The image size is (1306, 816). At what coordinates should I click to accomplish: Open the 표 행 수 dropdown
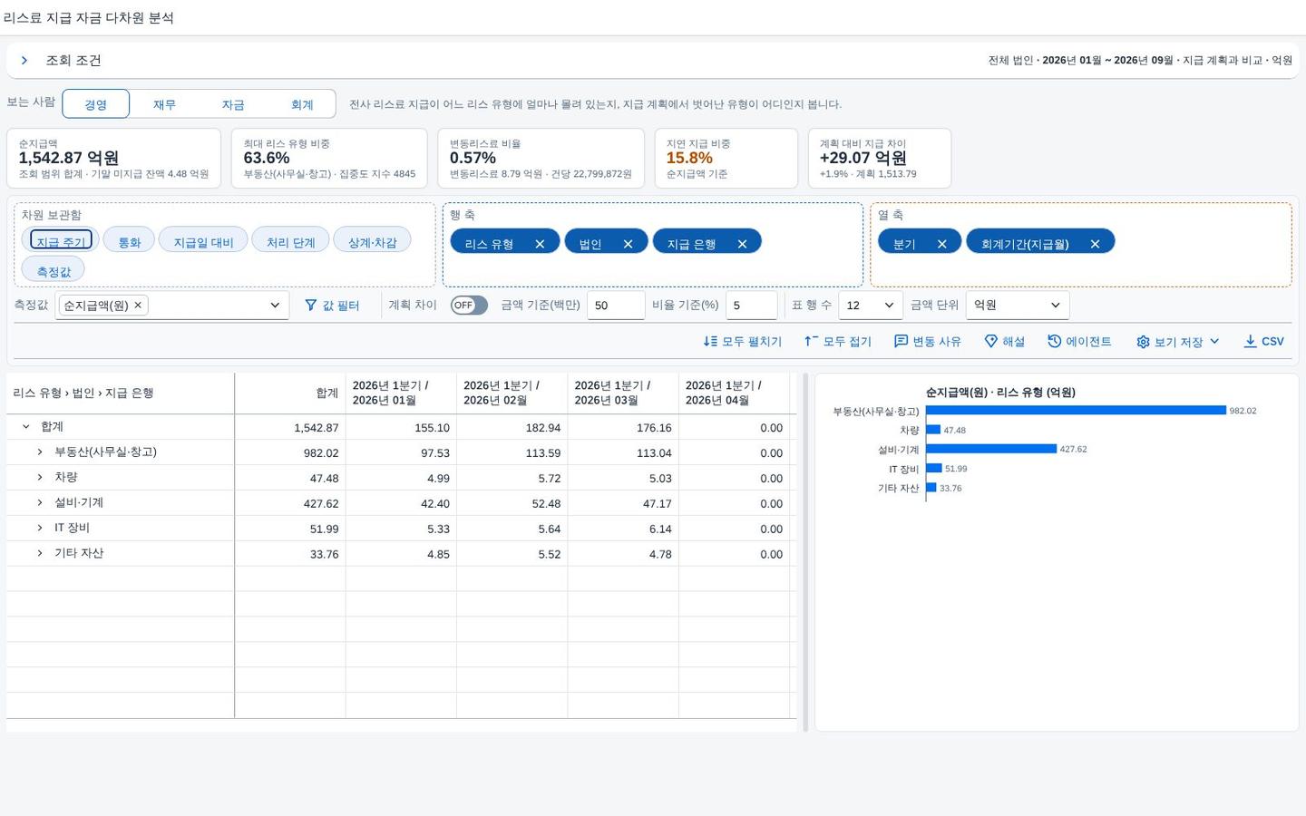(x=870, y=306)
